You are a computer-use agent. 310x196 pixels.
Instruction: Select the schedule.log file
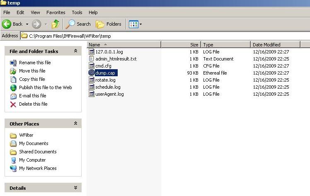click(108, 87)
